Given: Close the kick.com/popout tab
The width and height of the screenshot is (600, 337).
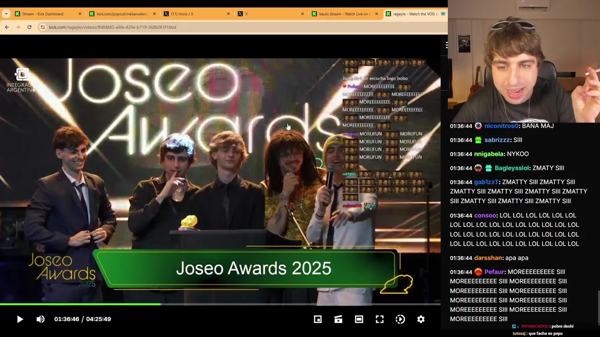Looking at the screenshot, I should [154, 14].
